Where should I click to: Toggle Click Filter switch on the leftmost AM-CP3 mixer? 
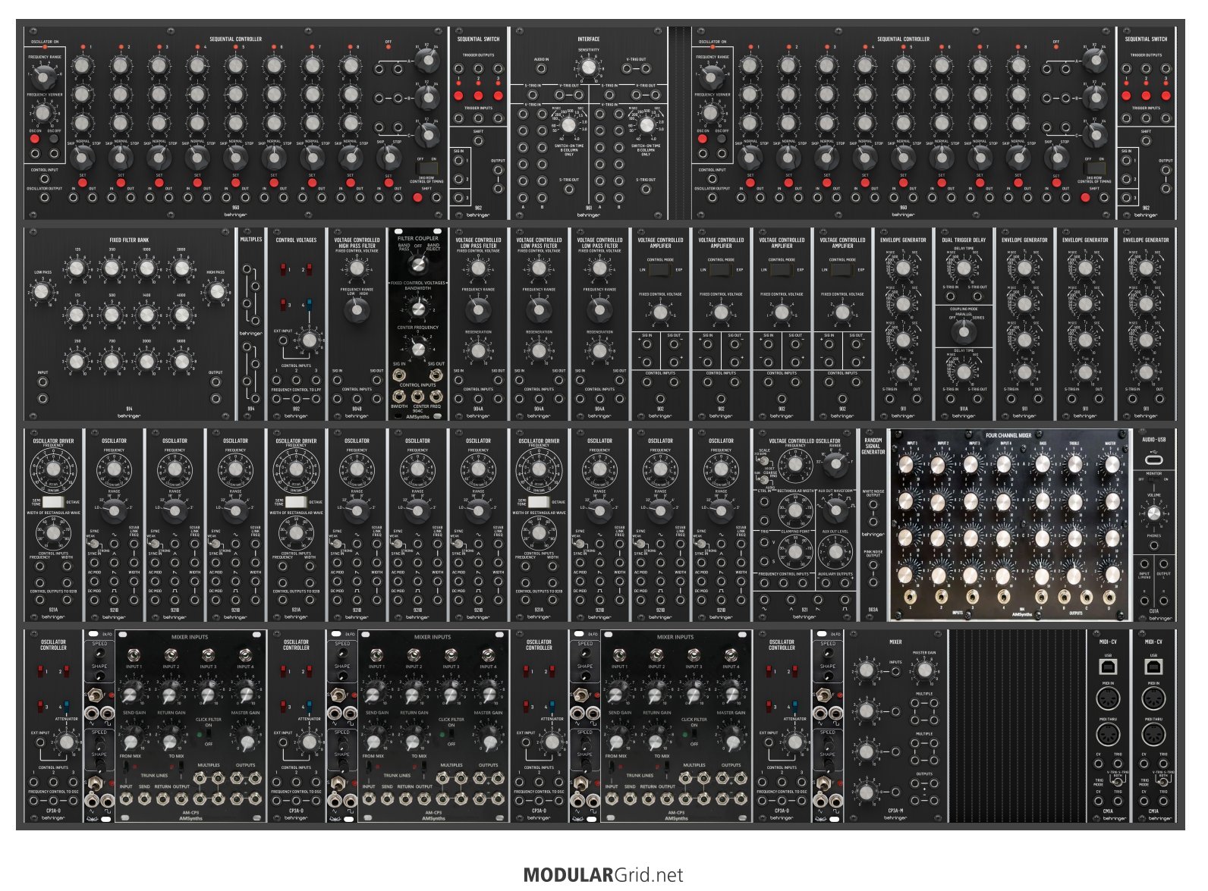point(208,734)
